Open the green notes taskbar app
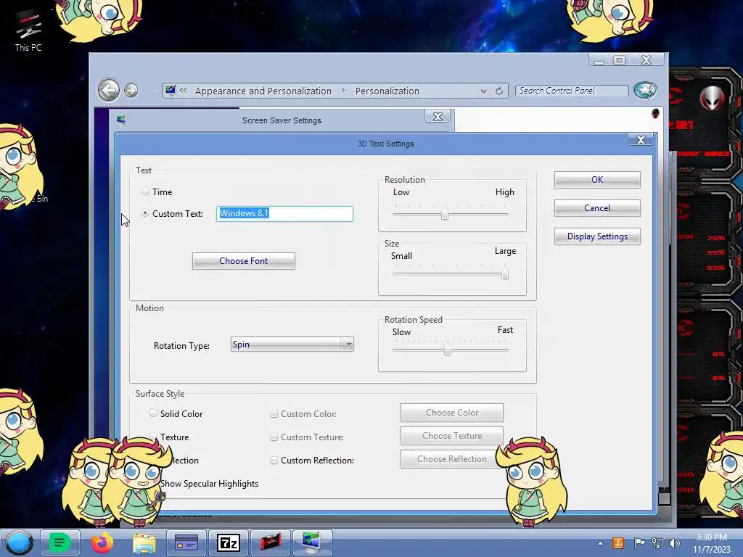Image resolution: width=743 pixels, height=557 pixels. (x=59, y=542)
